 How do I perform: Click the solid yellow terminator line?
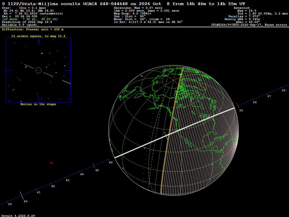(172, 130)
